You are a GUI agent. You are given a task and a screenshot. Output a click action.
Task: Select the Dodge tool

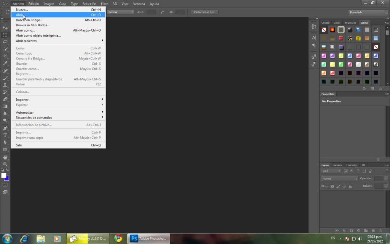[5, 120]
